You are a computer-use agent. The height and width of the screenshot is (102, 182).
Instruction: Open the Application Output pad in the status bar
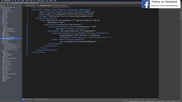(x=150, y=101)
